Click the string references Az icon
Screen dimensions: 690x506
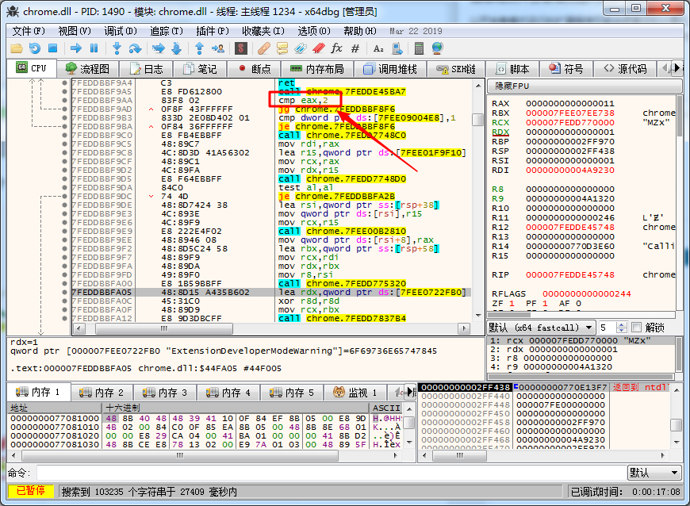(378, 48)
